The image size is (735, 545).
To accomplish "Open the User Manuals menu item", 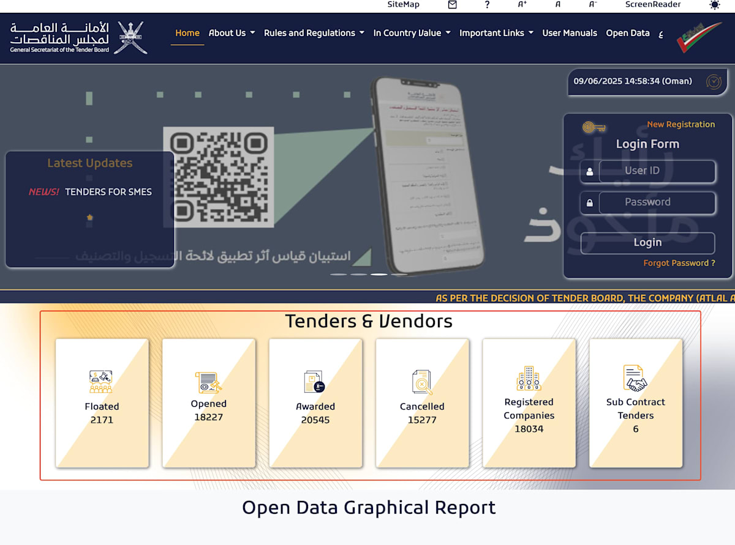I will 570,33.
